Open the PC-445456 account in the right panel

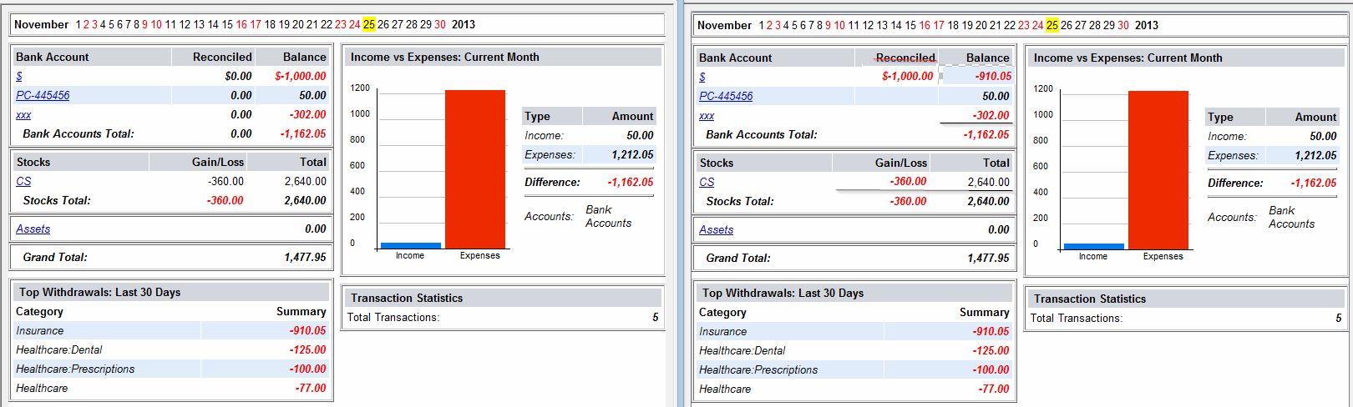pyautogui.click(x=726, y=96)
